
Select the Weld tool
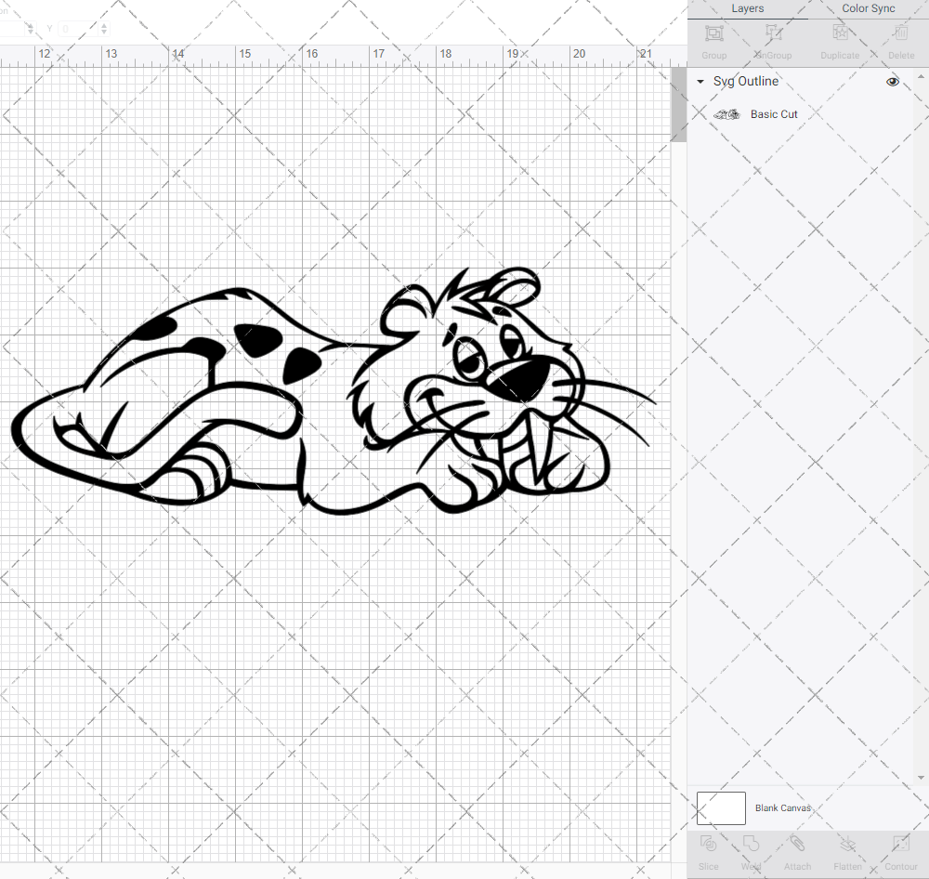[751, 852]
